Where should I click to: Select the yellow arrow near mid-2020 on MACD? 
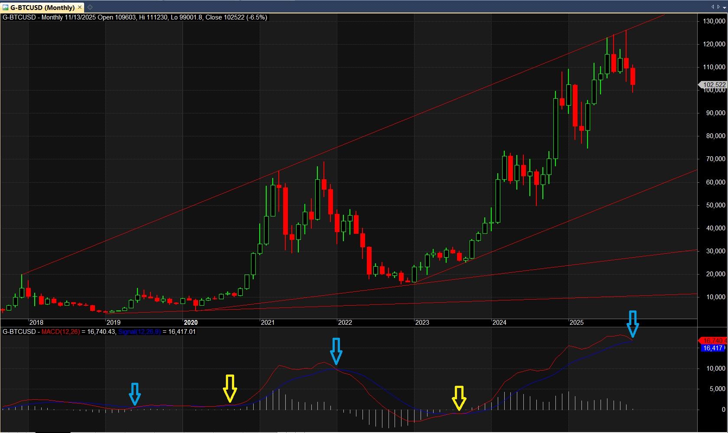[230, 388]
